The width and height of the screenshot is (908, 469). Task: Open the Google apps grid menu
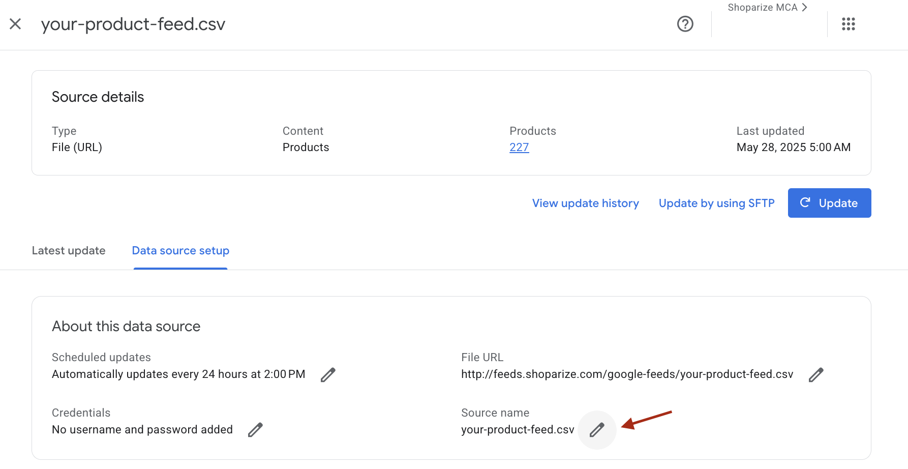pyautogui.click(x=848, y=24)
